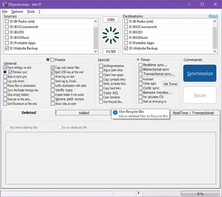222x197 pixels.
Task: Enable Copy ACL option
Action: tap(101, 93)
